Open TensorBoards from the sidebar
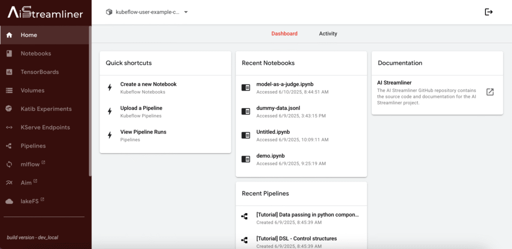The image size is (512, 249). click(44, 72)
